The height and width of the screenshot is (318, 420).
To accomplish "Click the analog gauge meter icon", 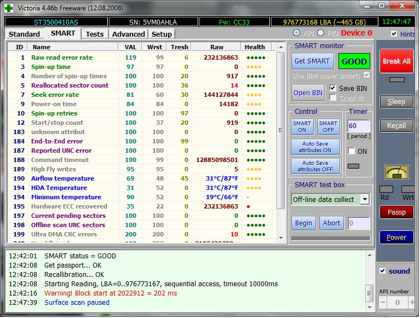I will click(396, 172).
